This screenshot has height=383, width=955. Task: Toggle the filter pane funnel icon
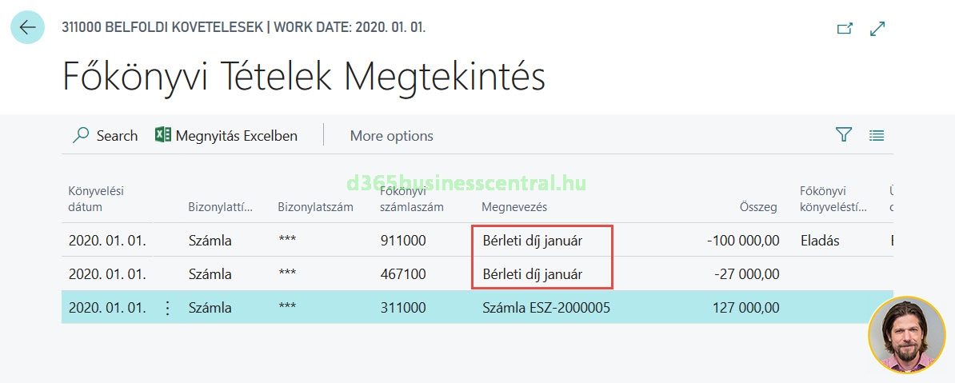844,135
